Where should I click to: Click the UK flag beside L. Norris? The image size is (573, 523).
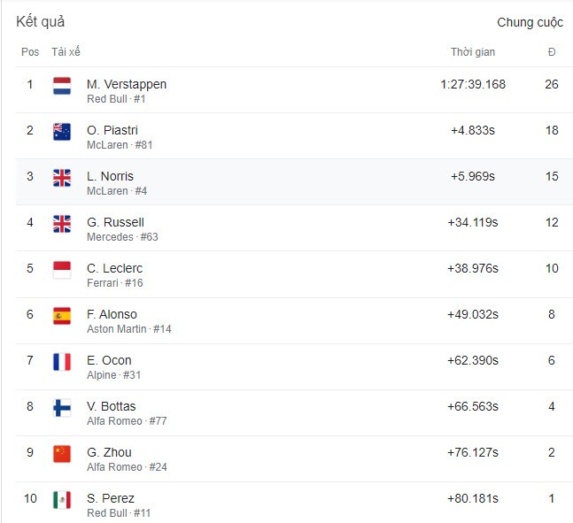62,178
